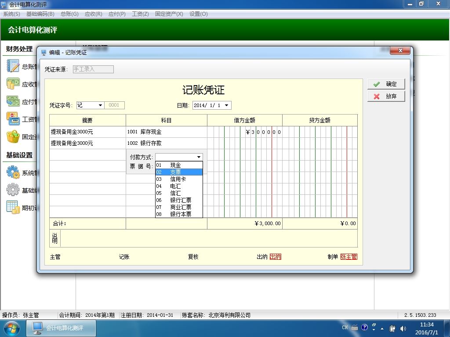The image size is (450, 337).
Task: Click the keyboard input method tray icon
Action: point(355,328)
